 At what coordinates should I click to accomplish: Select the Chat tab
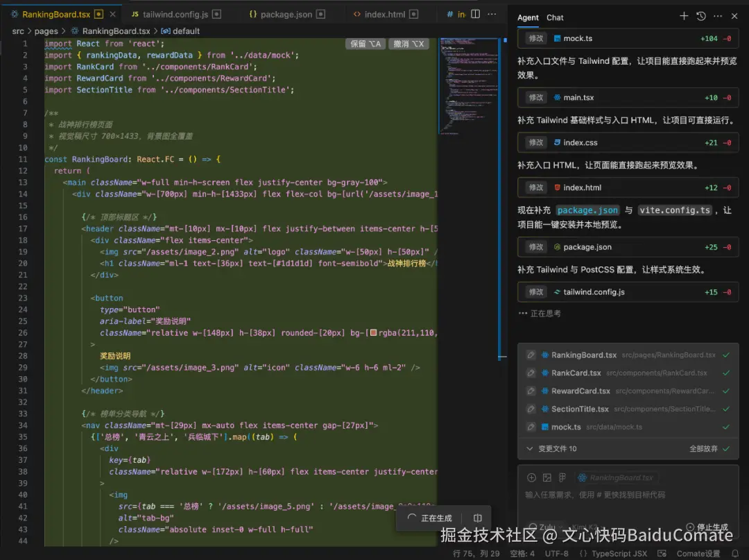point(555,17)
